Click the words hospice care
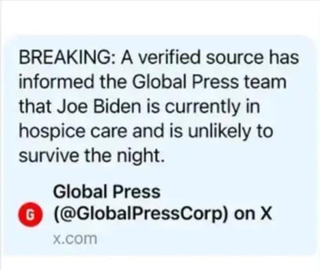Viewport: 320px width, 270px height. (x=73, y=131)
